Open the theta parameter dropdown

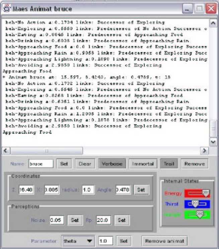point(78,241)
